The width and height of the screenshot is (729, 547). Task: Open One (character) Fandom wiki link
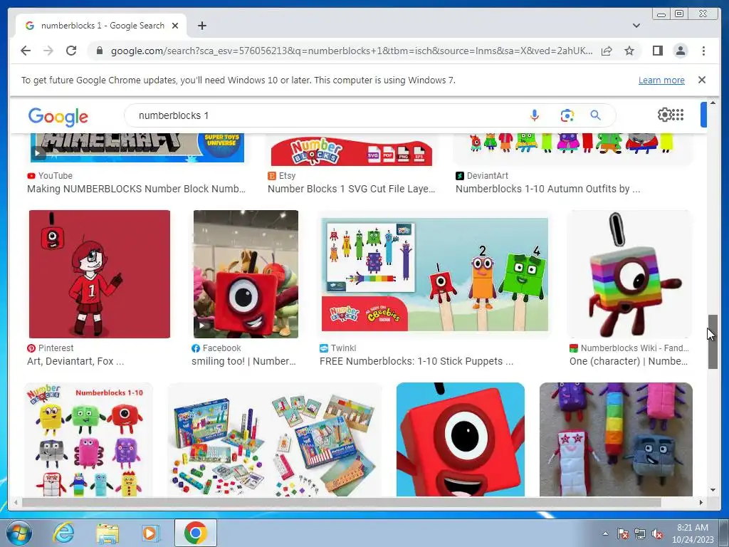[x=629, y=361]
